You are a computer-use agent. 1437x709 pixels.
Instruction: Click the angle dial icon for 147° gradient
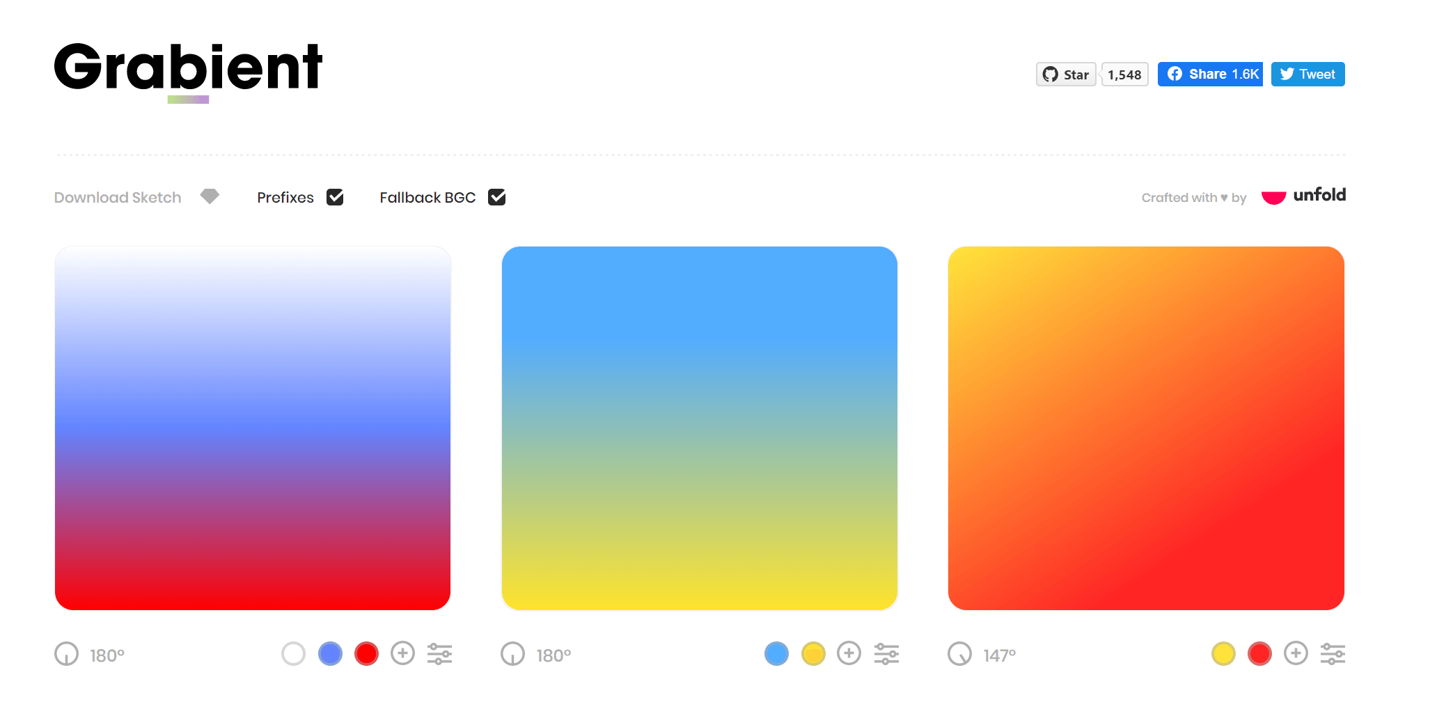point(959,654)
